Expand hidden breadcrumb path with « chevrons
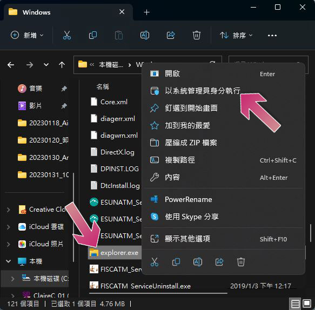The image size is (315, 310). click(x=92, y=65)
